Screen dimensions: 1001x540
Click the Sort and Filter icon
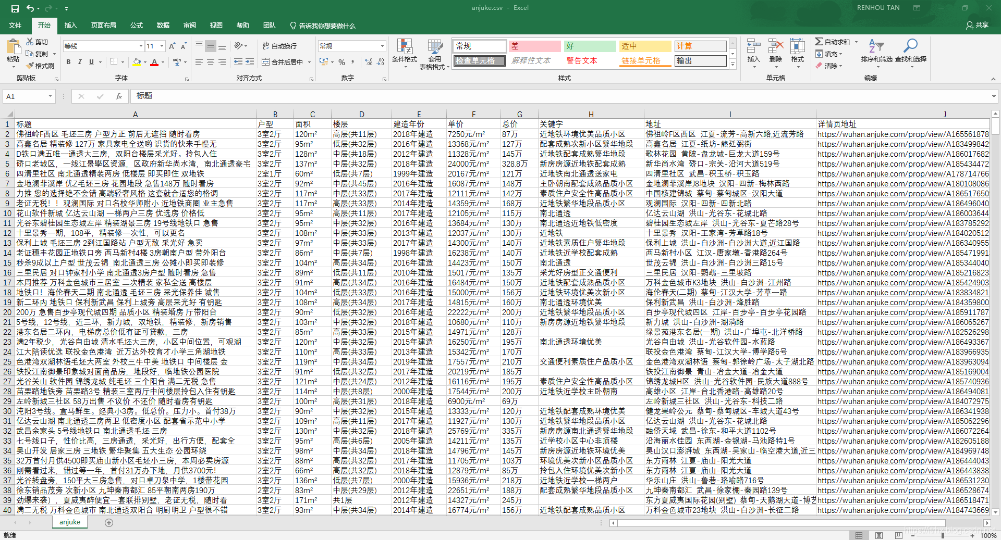coord(876,46)
